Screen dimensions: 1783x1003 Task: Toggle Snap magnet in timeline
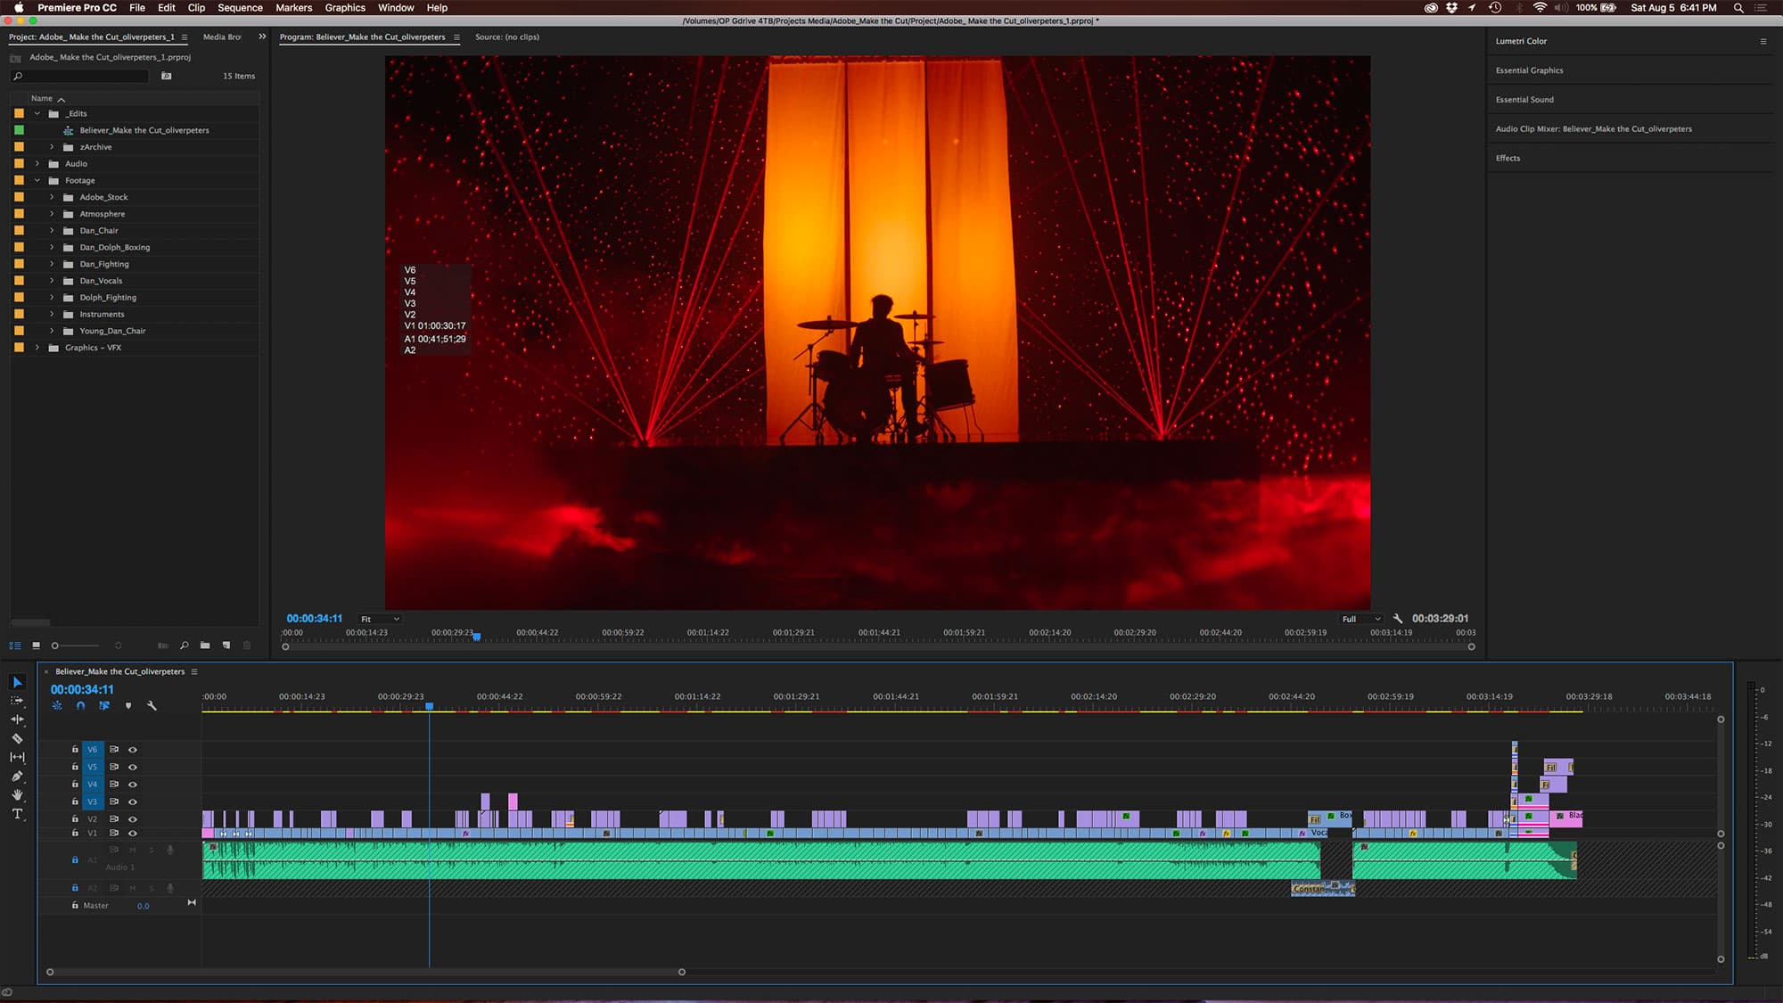click(x=80, y=705)
